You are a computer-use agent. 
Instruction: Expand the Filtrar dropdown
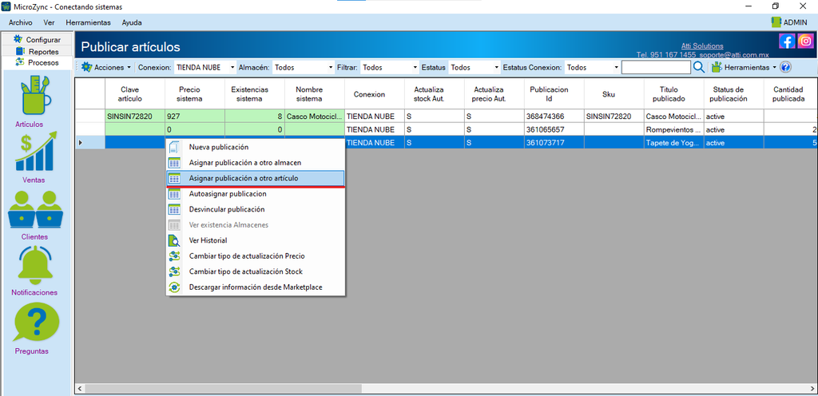pyautogui.click(x=415, y=68)
